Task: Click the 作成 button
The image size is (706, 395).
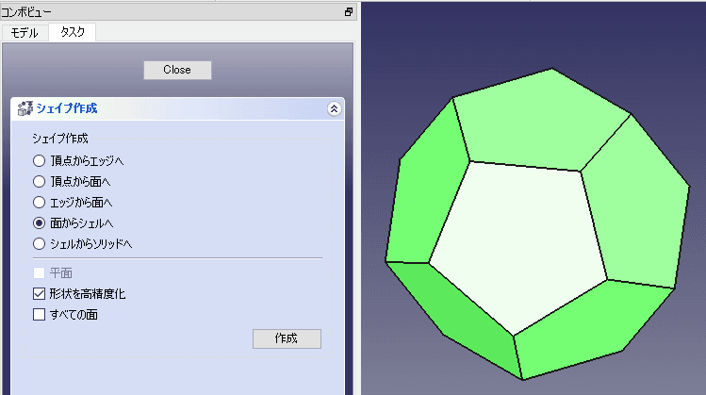Action: coord(287,338)
